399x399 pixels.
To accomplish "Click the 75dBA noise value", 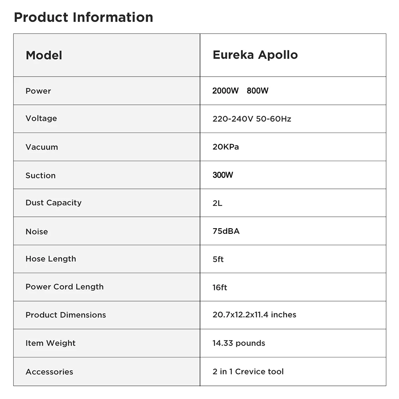I will 226,231.
